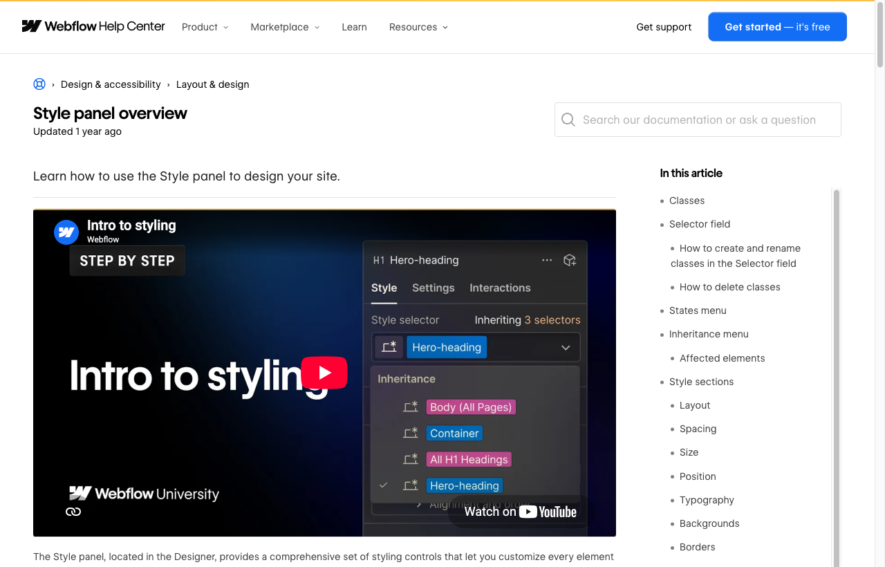Open the Product dropdown menu

205,27
